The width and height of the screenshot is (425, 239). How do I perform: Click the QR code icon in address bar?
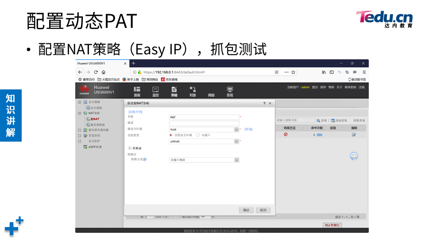277,72
